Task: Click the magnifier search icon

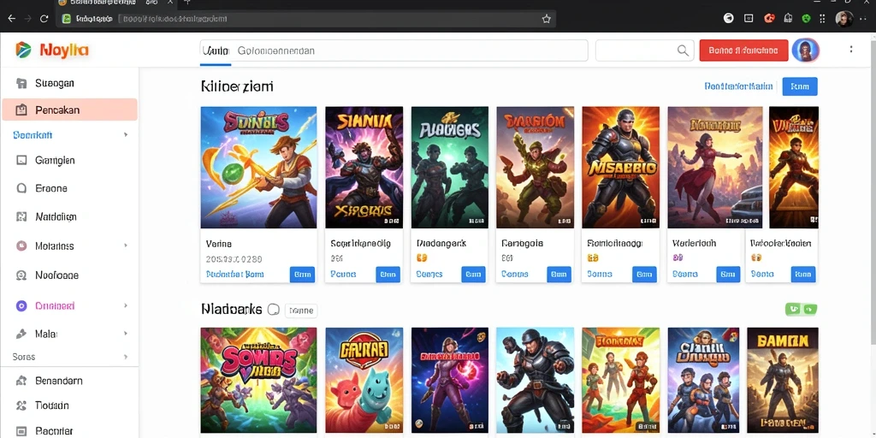Action: tap(683, 50)
